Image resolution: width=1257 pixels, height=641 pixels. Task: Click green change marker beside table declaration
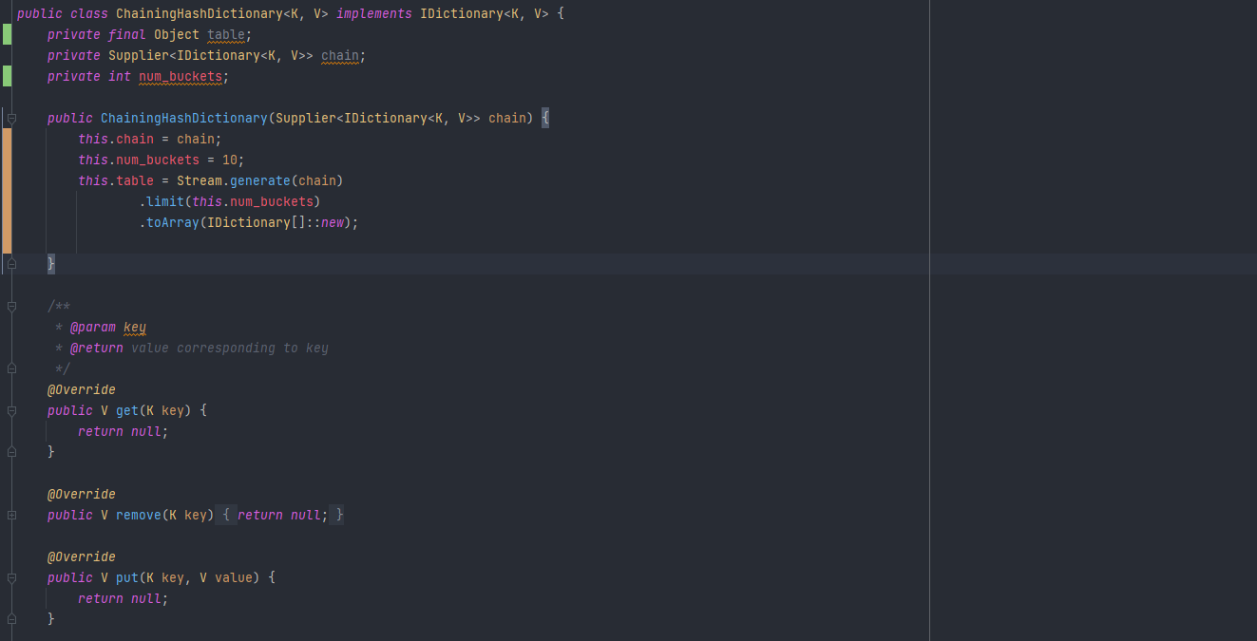7,35
